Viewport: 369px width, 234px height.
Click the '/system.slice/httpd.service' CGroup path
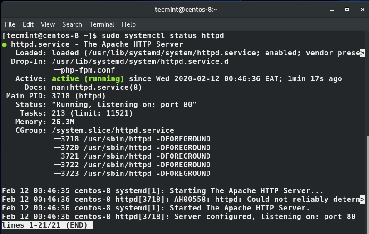113,131
